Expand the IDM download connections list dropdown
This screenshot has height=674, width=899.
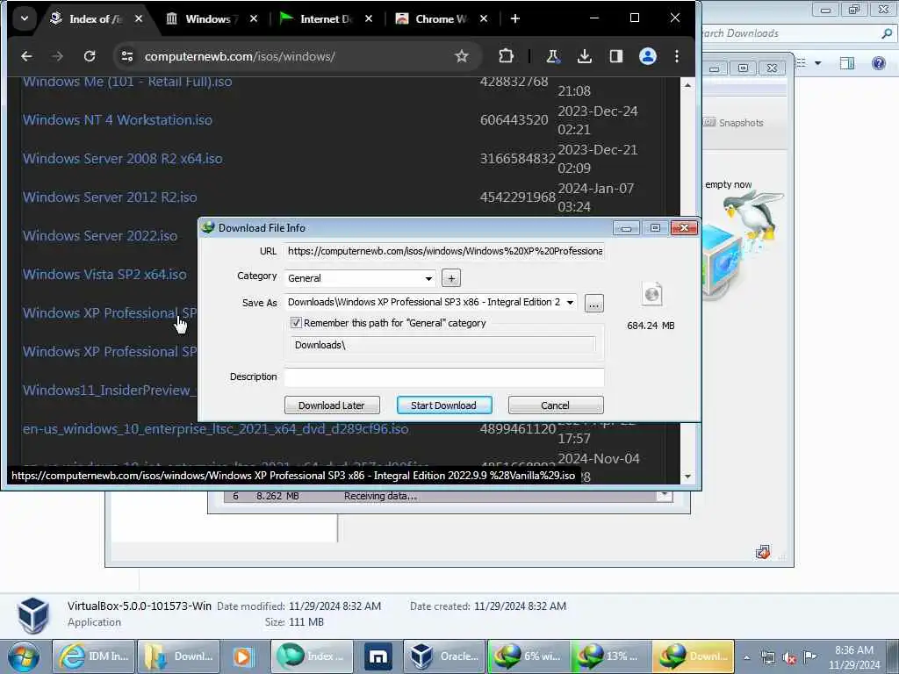click(665, 495)
